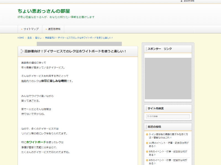This screenshot has height=165, width=221.
Task: Open the 生活 breadcrumb link
Action: coord(30,38)
